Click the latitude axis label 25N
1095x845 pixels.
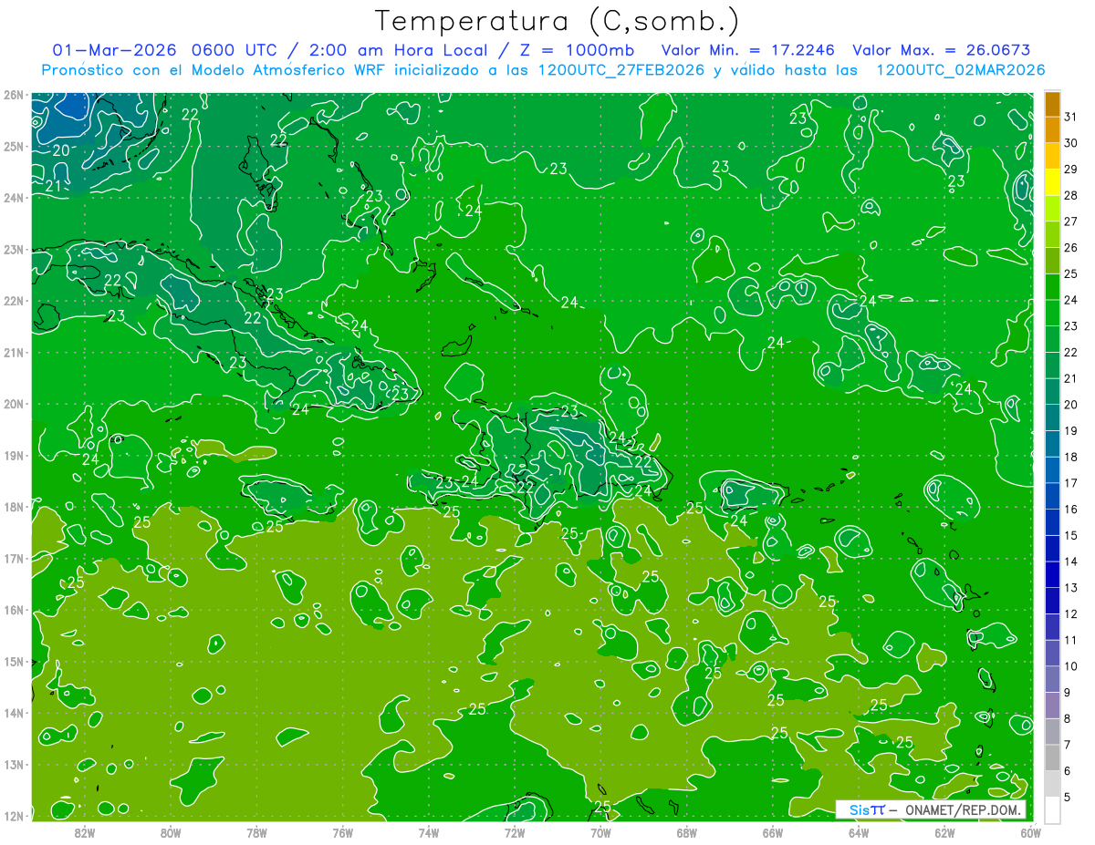(x=14, y=146)
